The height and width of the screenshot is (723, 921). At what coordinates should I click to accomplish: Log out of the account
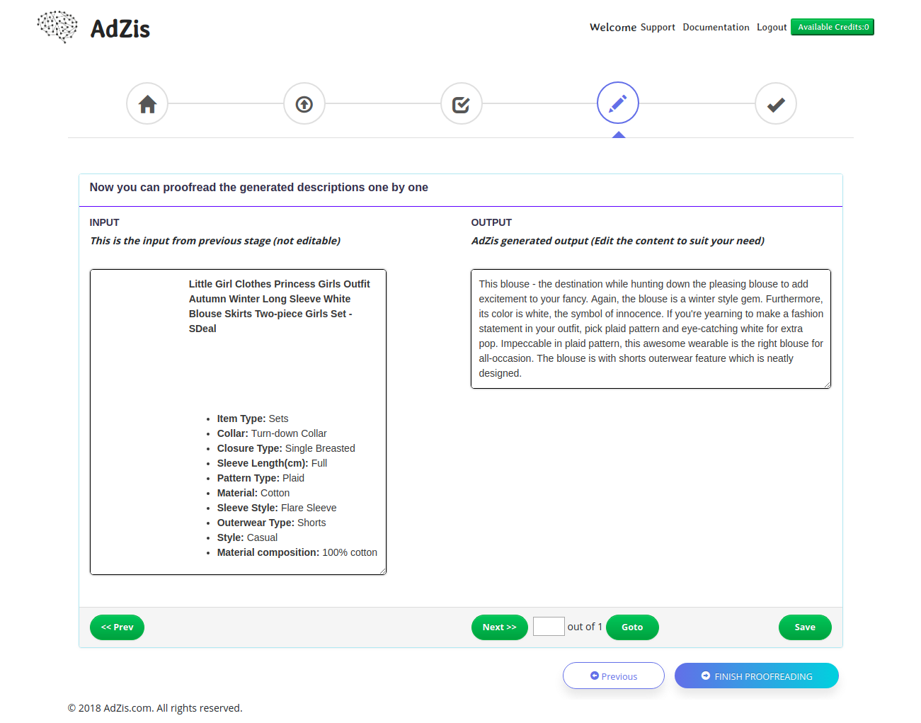tap(772, 27)
